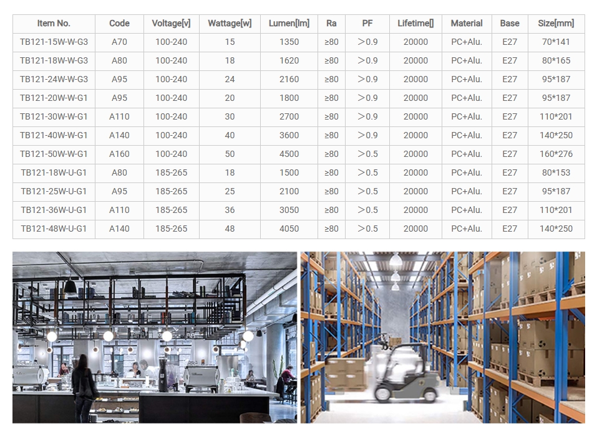
Task: Click item number TB121-48W-U-G1
Action: 54,229
